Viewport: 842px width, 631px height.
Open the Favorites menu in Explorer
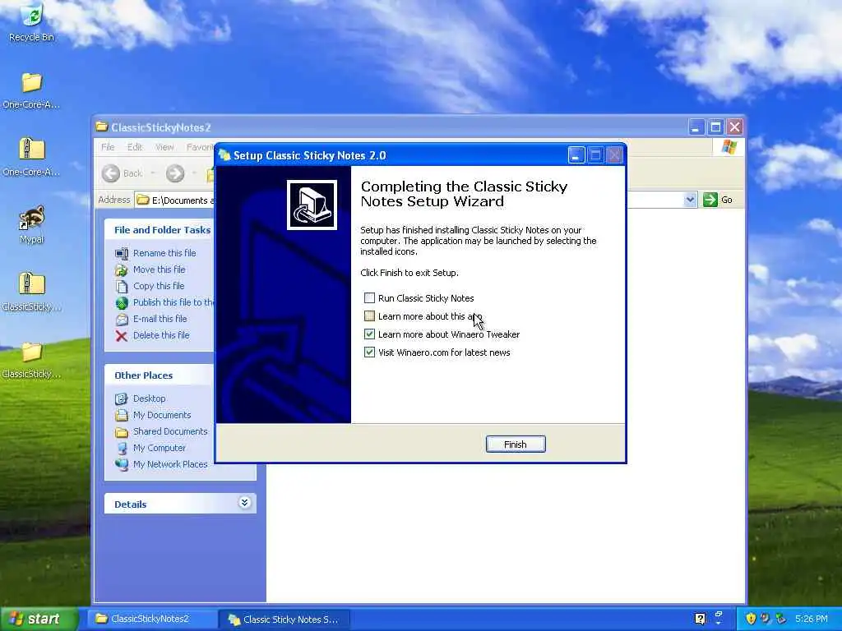[x=201, y=147]
